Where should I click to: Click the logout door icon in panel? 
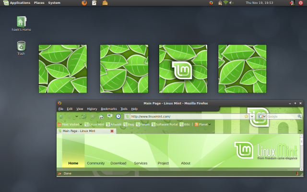[292, 3]
